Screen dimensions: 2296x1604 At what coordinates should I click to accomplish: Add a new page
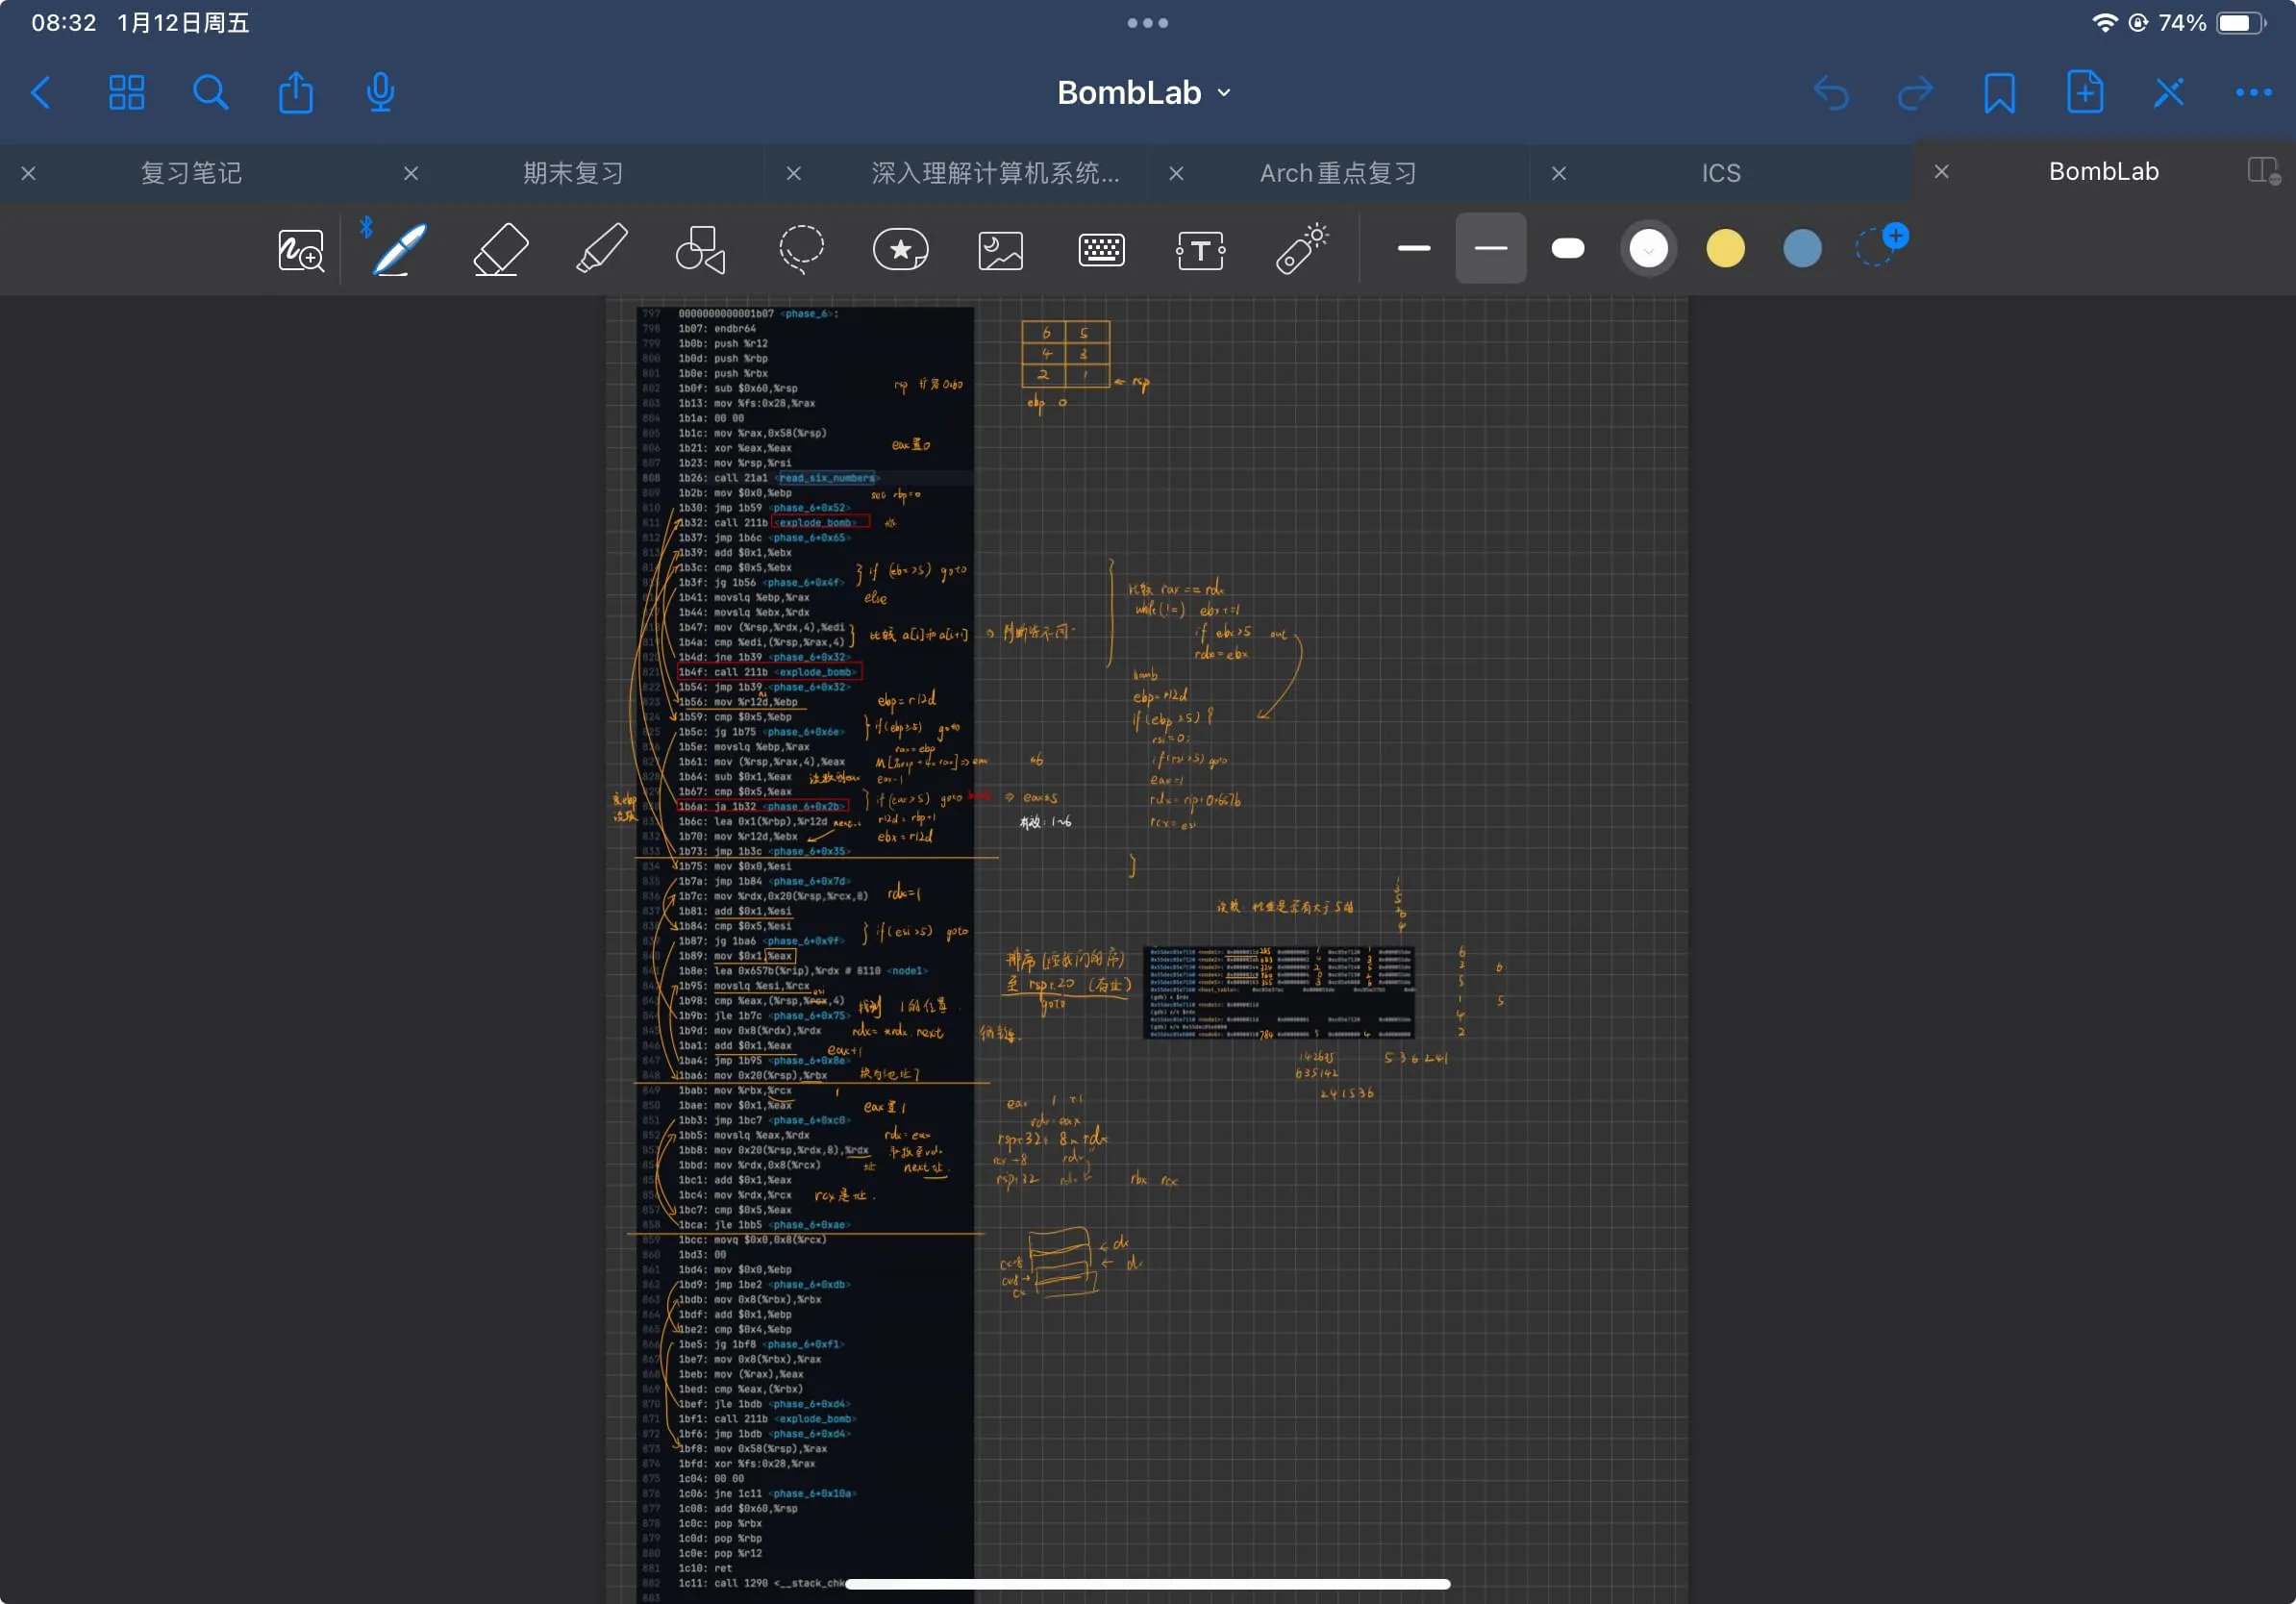(x=2085, y=93)
